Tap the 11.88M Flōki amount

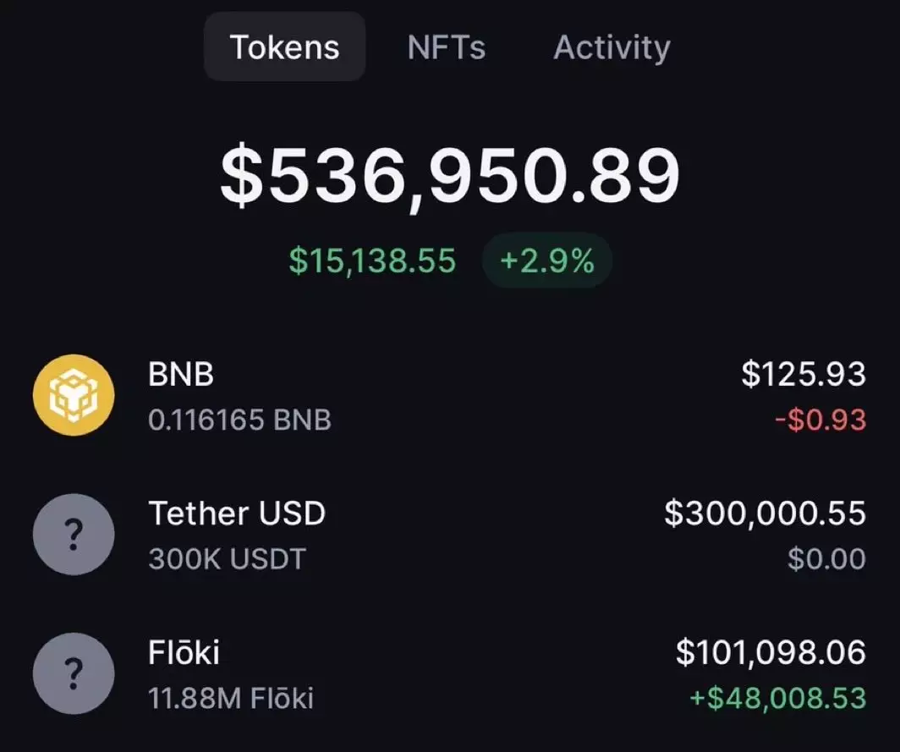231,698
